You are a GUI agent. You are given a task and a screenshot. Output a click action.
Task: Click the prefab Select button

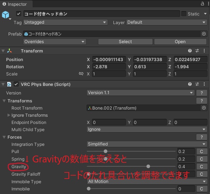[x=125, y=42]
